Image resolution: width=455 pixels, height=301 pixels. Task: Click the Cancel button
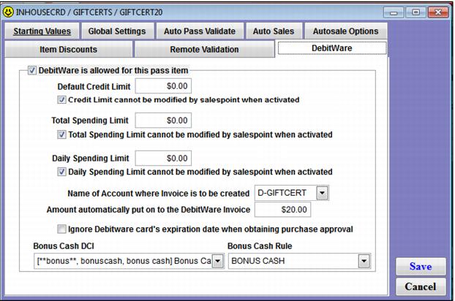coord(421,287)
